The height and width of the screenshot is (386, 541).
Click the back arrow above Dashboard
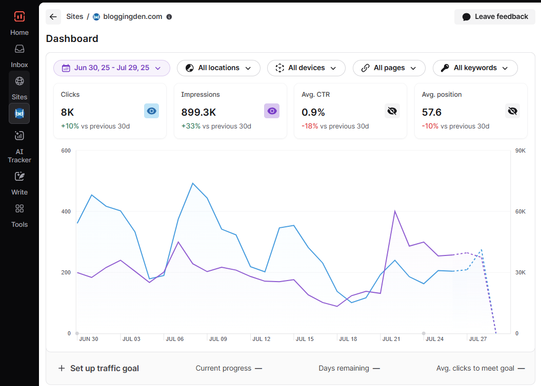(x=53, y=16)
